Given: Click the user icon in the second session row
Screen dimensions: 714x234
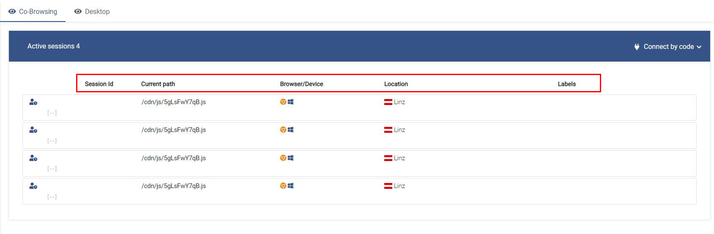Looking at the screenshot, I should click(x=33, y=130).
